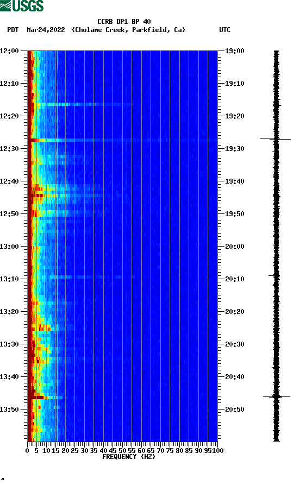Click the "5" Hz frequency axis label
This screenshot has width=300, height=485.
tap(36, 451)
